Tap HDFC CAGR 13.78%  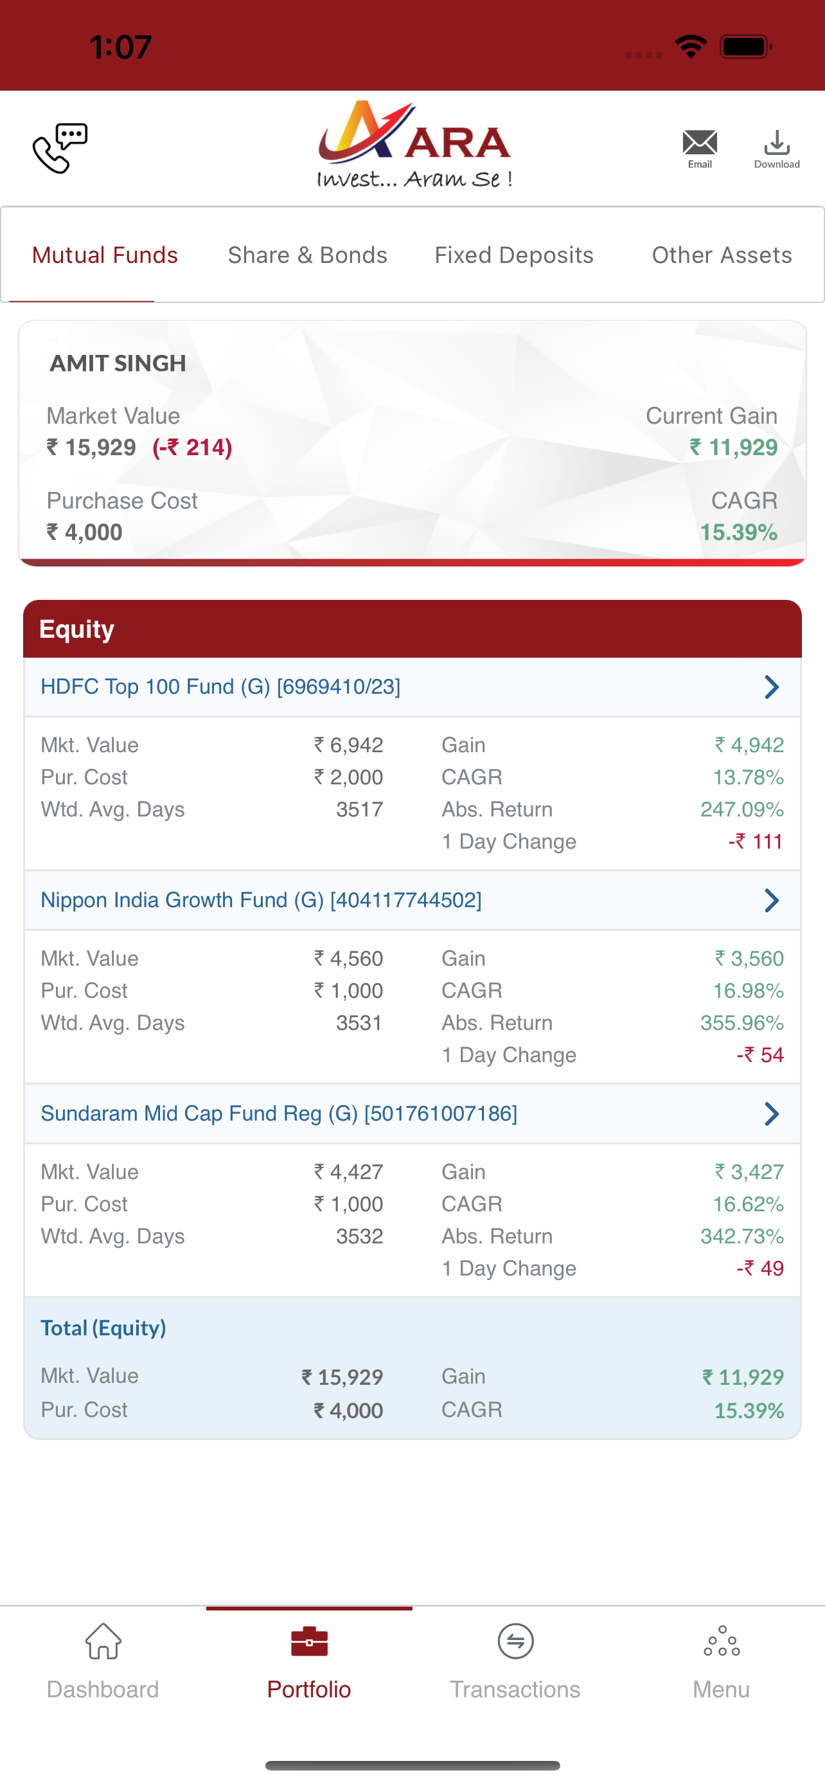(748, 777)
